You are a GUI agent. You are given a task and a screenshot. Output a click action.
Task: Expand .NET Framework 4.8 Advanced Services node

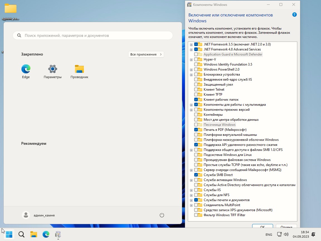pos(191,50)
